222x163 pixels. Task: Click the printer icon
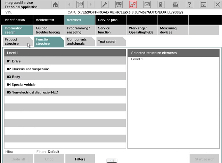175,4
